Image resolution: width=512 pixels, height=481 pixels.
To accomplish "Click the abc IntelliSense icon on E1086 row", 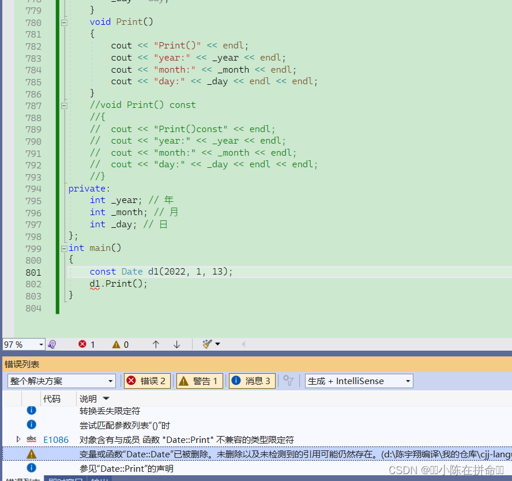I will click(31, 439).
